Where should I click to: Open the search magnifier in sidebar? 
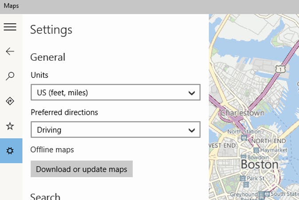[x=10, y=76]
